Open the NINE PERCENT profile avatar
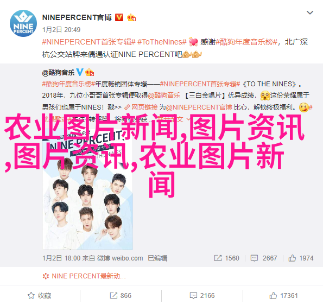 [23, 23]
